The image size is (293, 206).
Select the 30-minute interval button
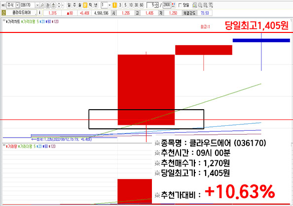(136, 5)
